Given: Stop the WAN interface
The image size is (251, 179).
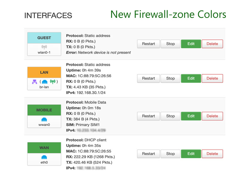Looking at the screenshot, I should coord(170,154).
